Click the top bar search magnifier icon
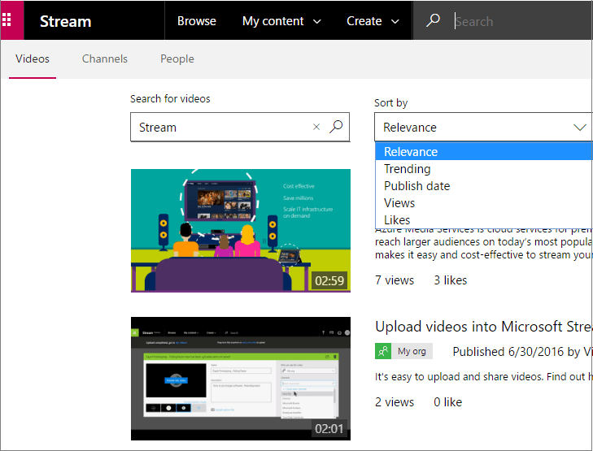Screen dimensions: 593x451 433,20
